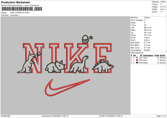Viewport: 167px width, 118px height.
Task: Click the 'Colors:' label in the header
Action: [155, 4]
